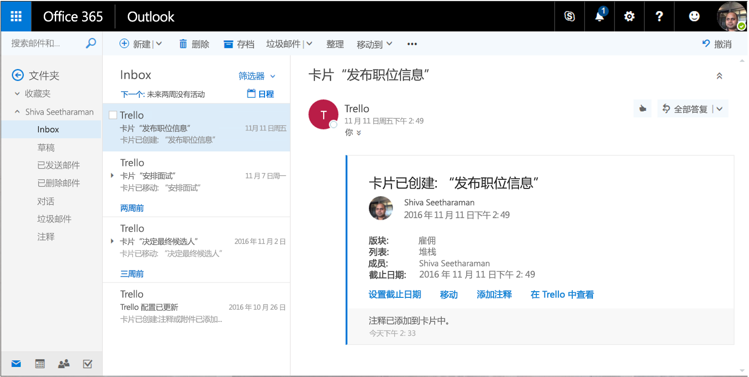Open the 新建 dropdown arrow
749x377 pixels.
point(159,44)
